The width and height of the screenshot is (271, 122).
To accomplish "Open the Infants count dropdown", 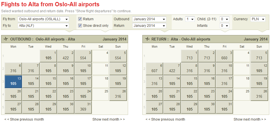I will pos(225,26).
